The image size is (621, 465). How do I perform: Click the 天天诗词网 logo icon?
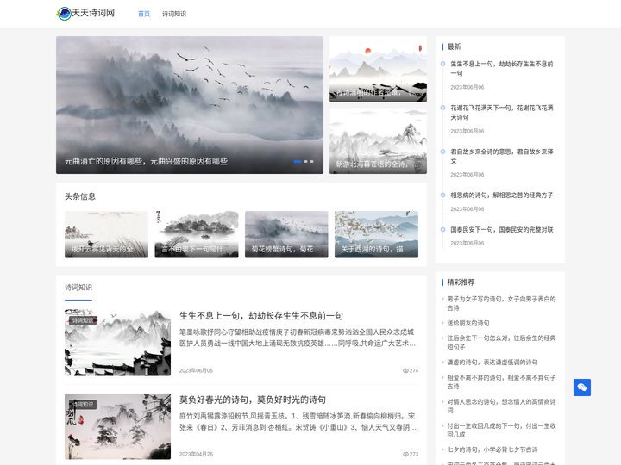(63, 14)
